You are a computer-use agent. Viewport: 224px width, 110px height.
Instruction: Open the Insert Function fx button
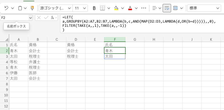[x=53, y=18]
